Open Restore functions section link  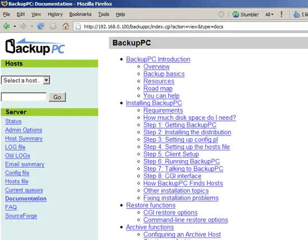151,205
